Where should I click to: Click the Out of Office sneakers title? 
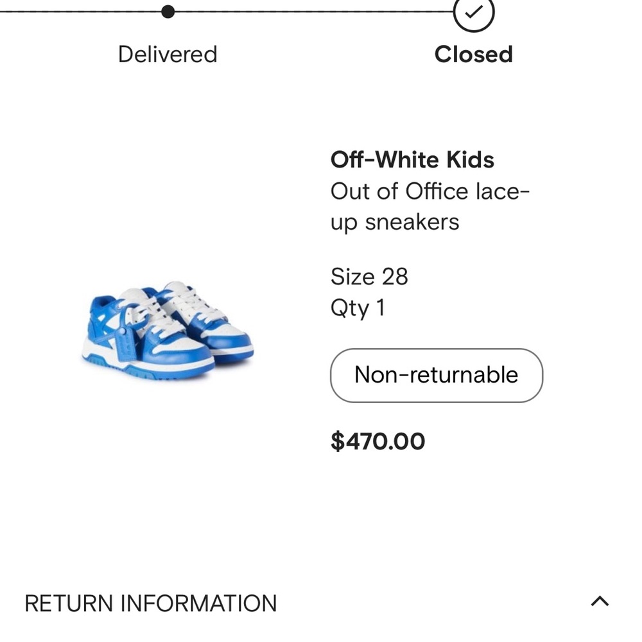[x=430, y=207]
